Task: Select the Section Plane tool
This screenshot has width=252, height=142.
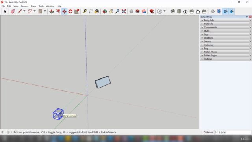Action: [213, 11]
